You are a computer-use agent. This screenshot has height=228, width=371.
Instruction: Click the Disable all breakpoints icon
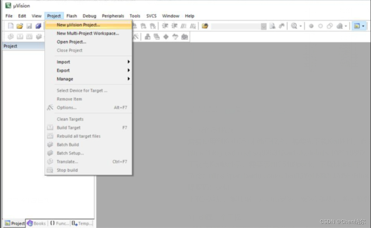pyautogui.click(x=330, y=26)
